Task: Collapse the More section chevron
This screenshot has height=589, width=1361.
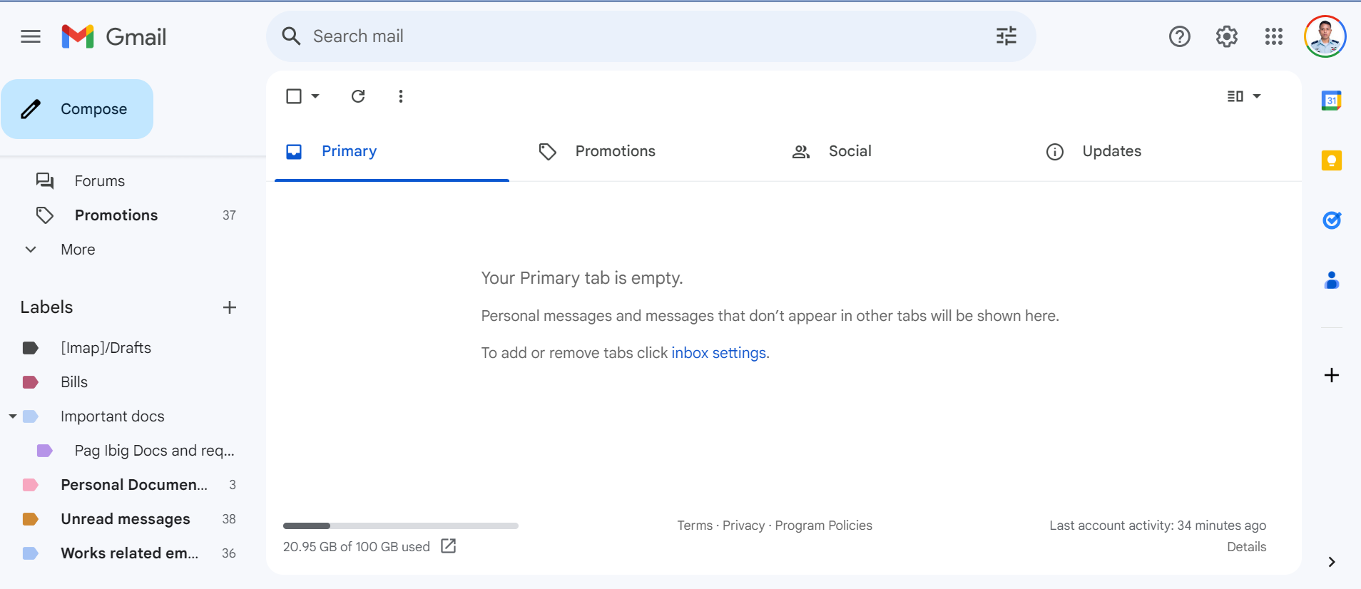Action: pos(31,250)
